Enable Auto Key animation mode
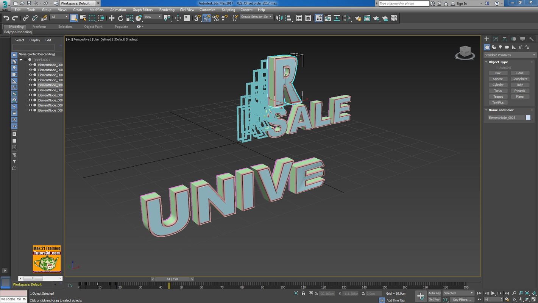Screen dimensions: 538x303 click(x=434, y=293)
